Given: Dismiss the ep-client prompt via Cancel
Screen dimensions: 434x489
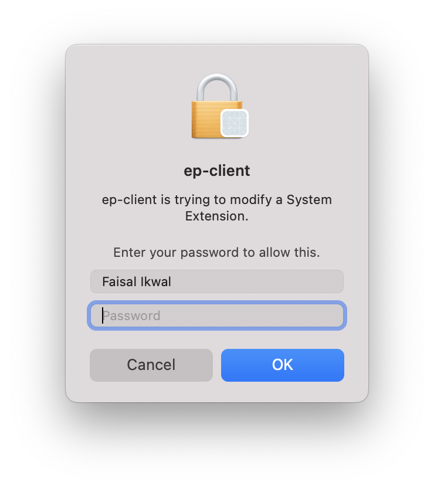Looking at the screenshot, I should [x=151, y=365].
